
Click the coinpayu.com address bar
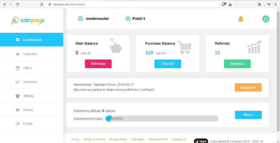click(132, 4)
